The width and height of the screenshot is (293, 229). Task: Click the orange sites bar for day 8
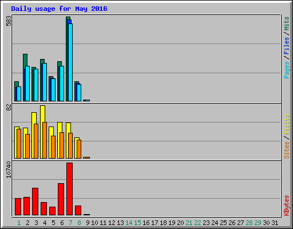click(79, 149)
